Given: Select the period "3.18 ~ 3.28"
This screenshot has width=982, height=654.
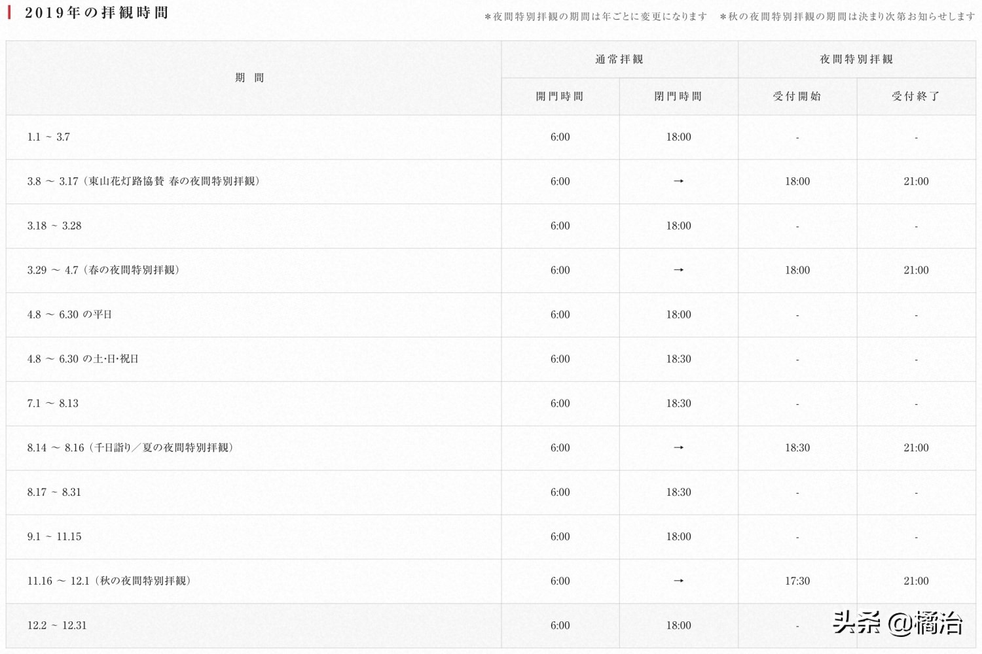Looking at the screenshot, I should point(54,226).
